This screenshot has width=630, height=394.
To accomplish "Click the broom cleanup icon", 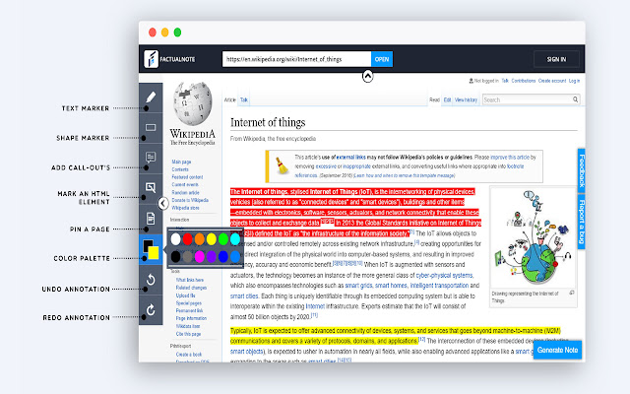I will pyautogui.click(x=282, y=165).
